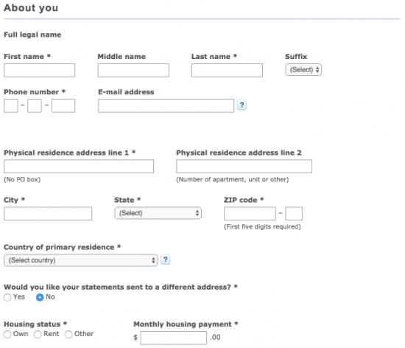Open the Suffix dropdown
This screenshot has width=405, height=348.
coord(303,70)
